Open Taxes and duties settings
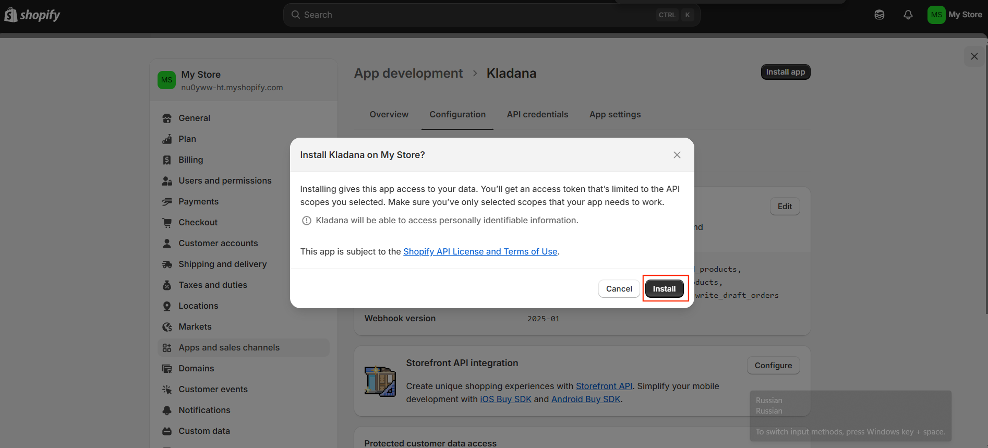Viewport: 988px width, 448px height. pyautogui.click(x=243, y=285)
